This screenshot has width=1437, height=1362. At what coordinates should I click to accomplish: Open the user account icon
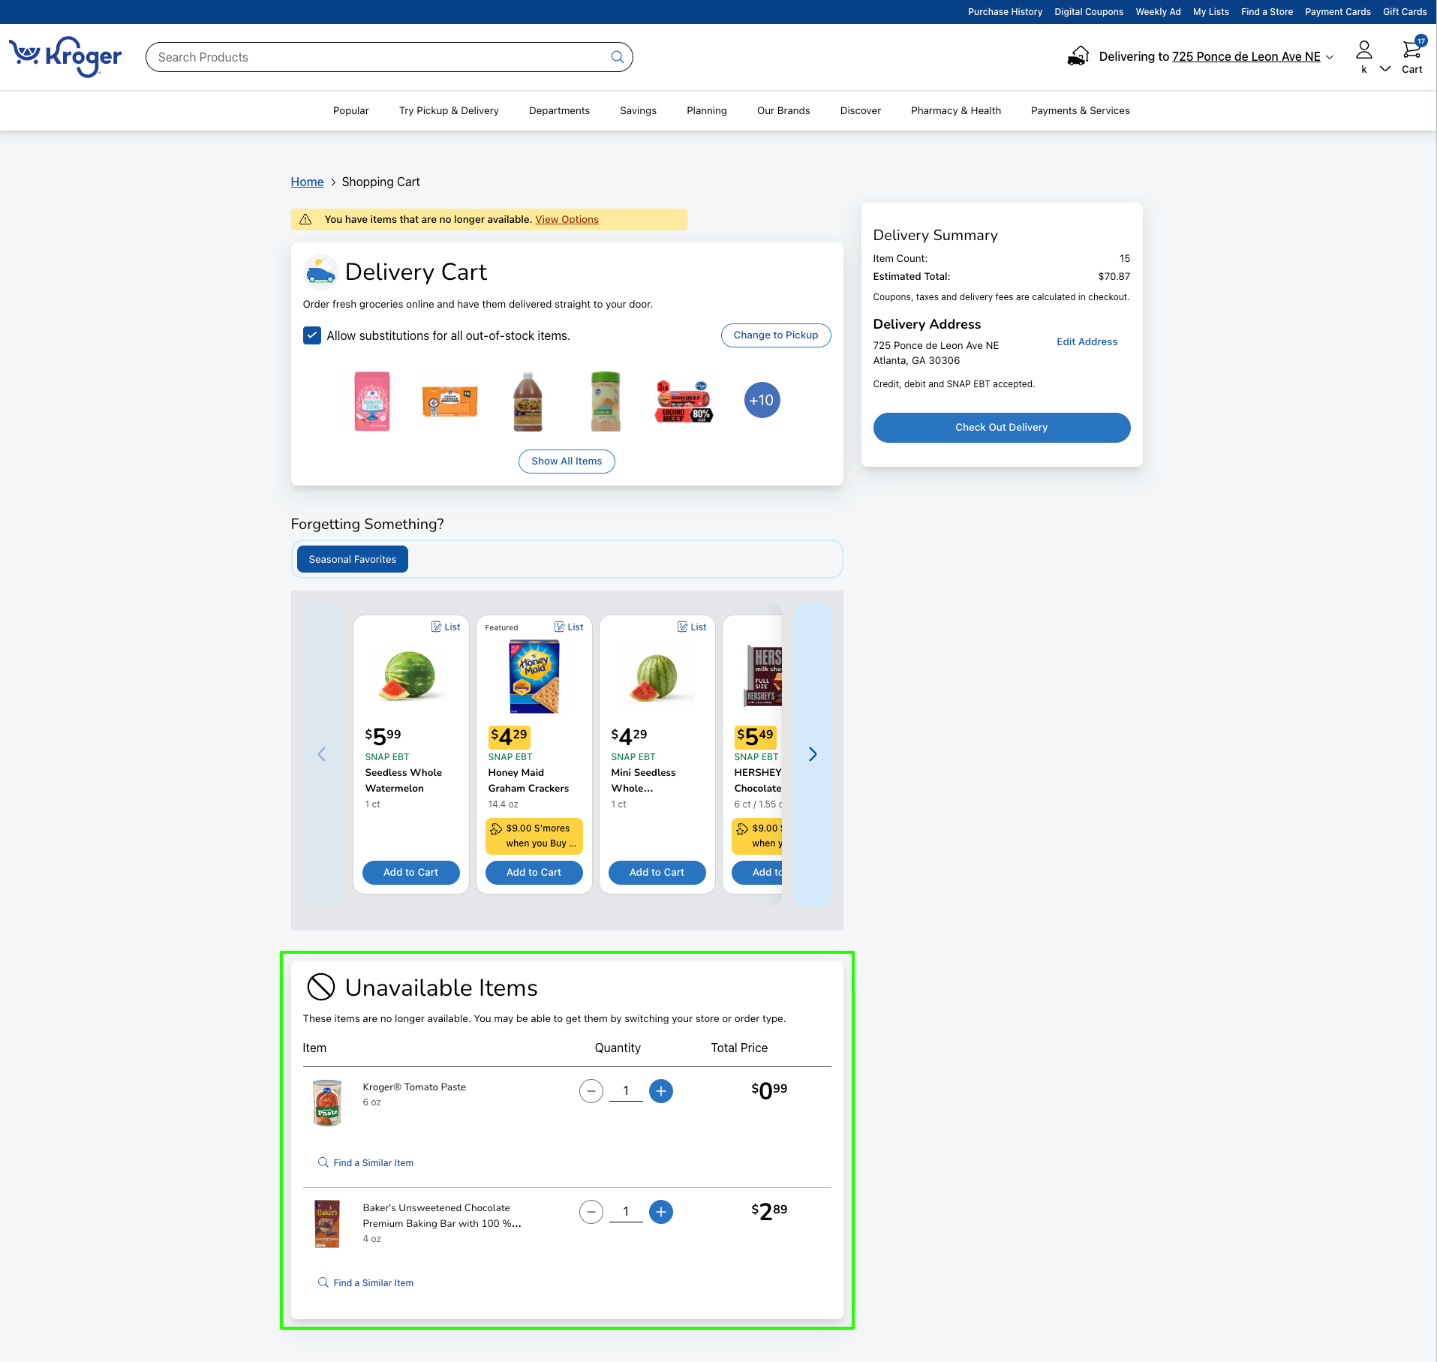(1363, 50)
